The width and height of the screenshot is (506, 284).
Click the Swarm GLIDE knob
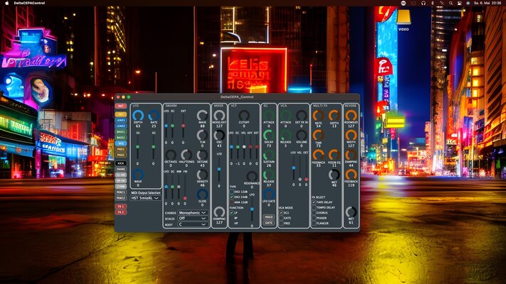(x=202, y=194)
